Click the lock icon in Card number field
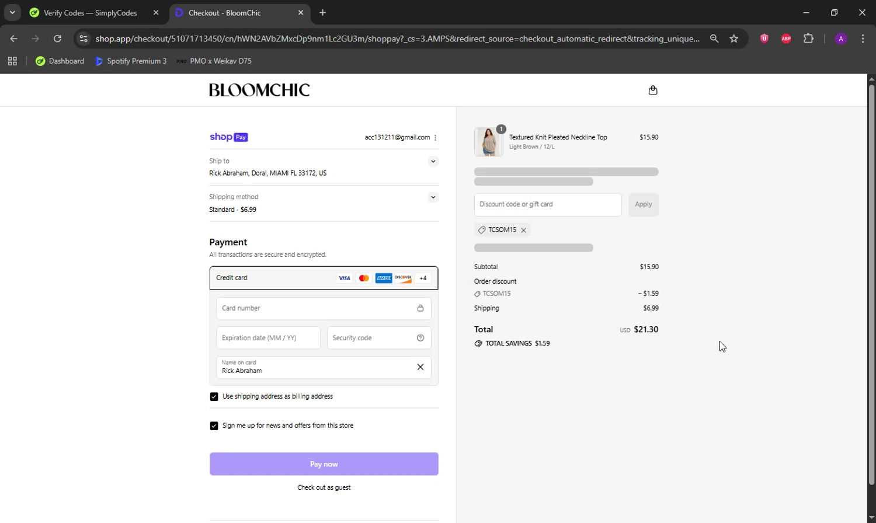876x523 pixels. [420, 308]
